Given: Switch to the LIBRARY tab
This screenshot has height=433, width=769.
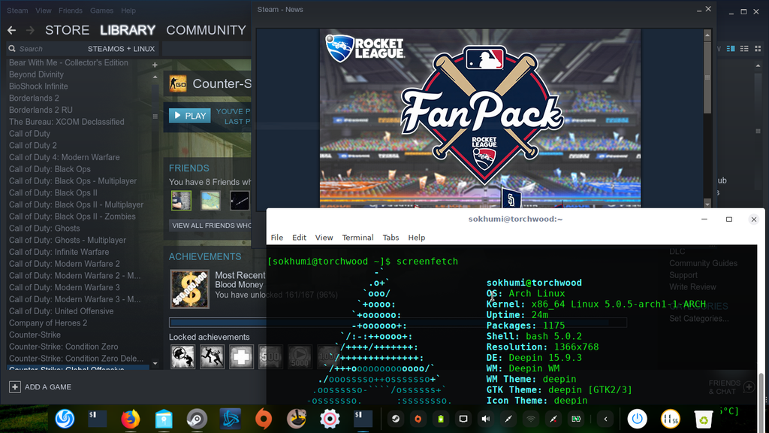Looking at the screenshot, I should [128, 30].
